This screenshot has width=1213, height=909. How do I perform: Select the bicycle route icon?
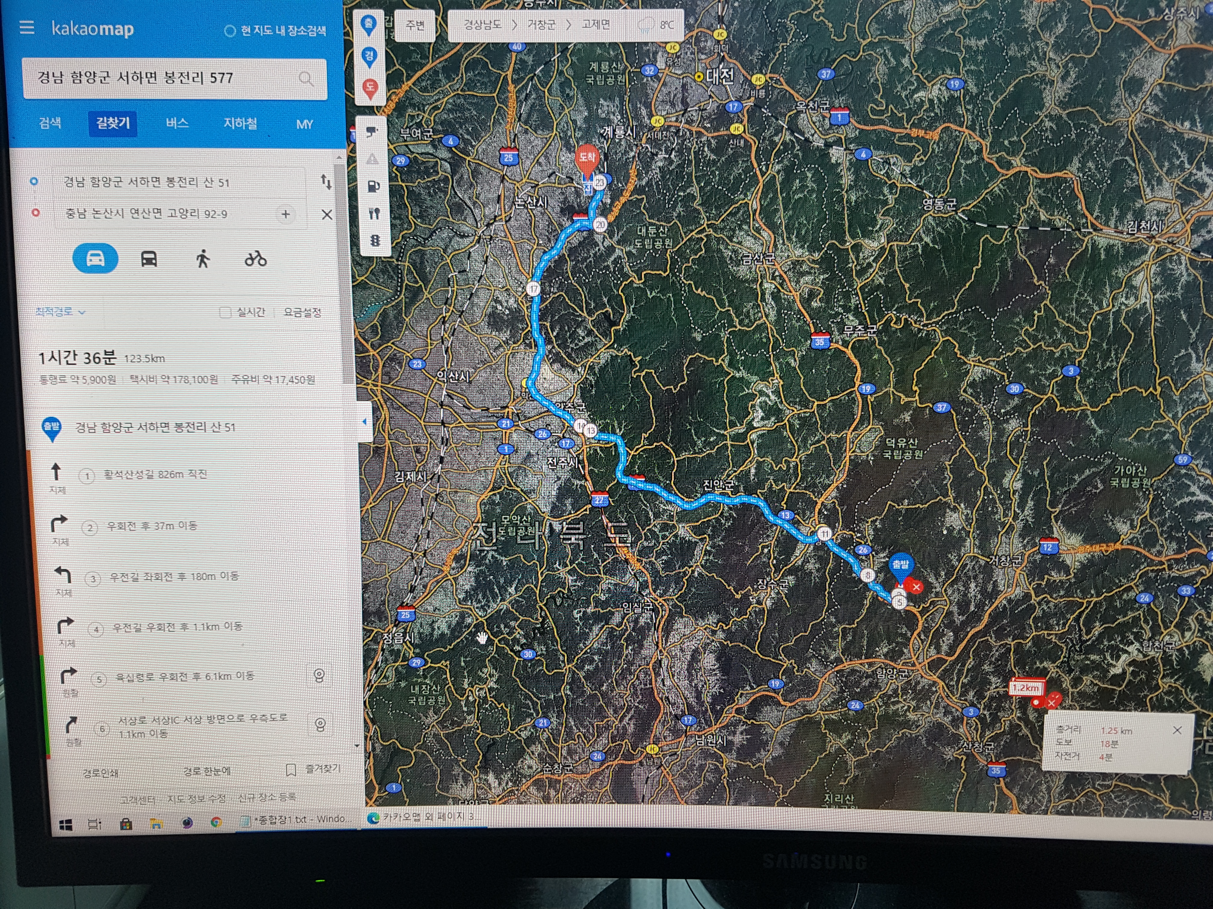(255, 259)
